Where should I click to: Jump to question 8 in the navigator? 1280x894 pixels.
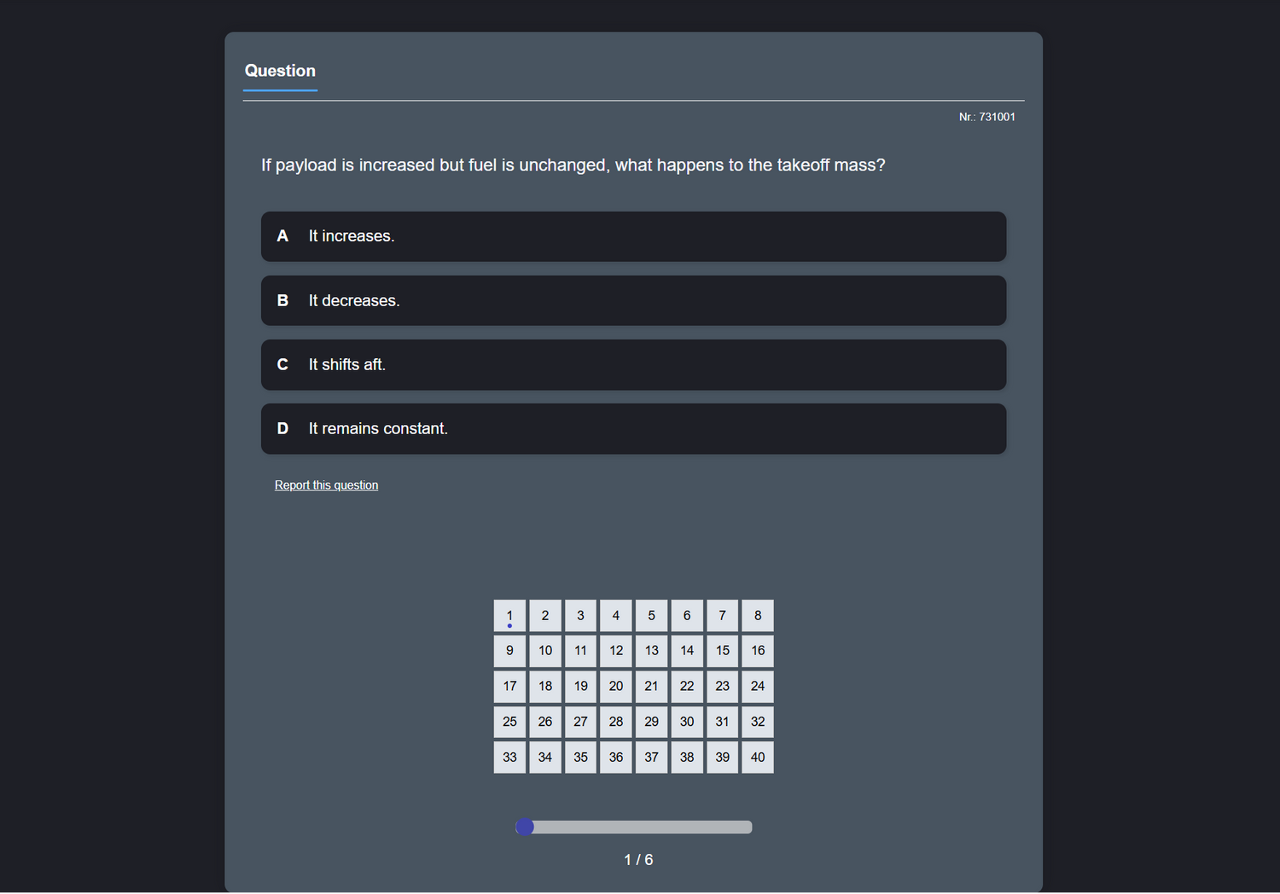point(757,615)
